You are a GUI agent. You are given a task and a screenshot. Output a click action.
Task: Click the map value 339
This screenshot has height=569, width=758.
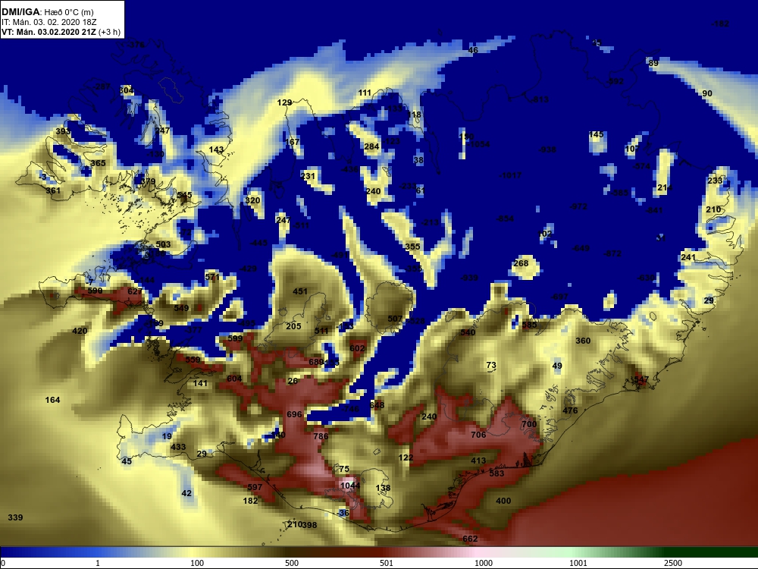pos(15,517)
